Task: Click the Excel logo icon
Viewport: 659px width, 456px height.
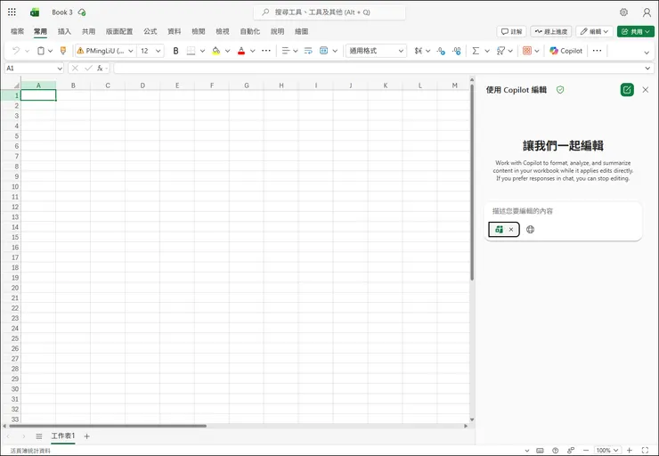Action: pyautogui.click(x=35, y=12)
